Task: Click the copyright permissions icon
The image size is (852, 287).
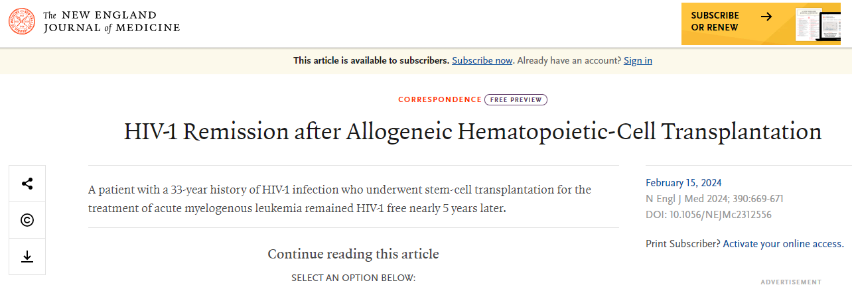Action: point(27,220)
